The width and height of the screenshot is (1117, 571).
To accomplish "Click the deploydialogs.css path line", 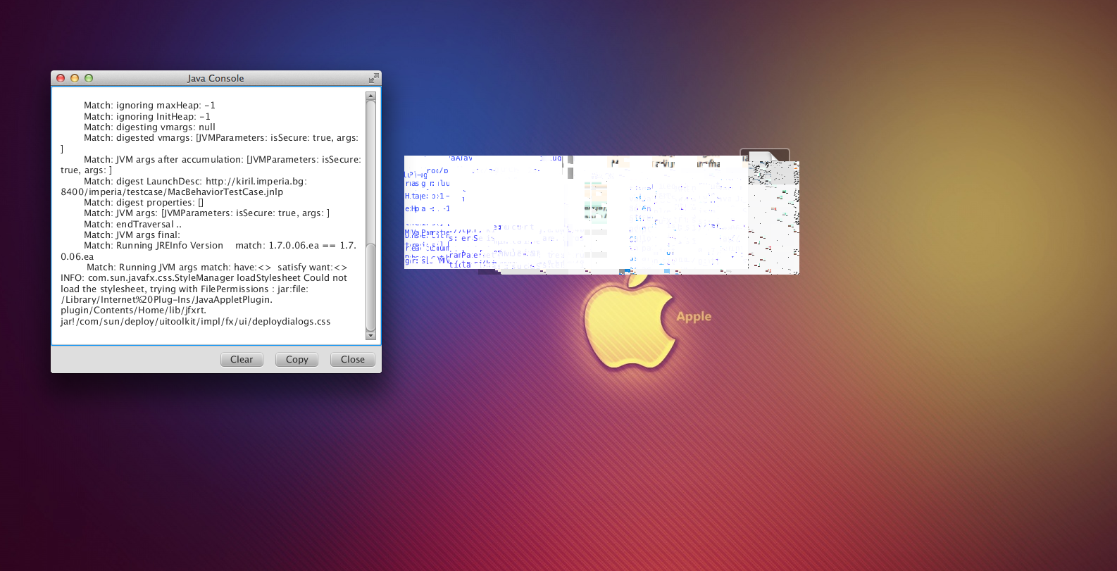I will (195, 322).
